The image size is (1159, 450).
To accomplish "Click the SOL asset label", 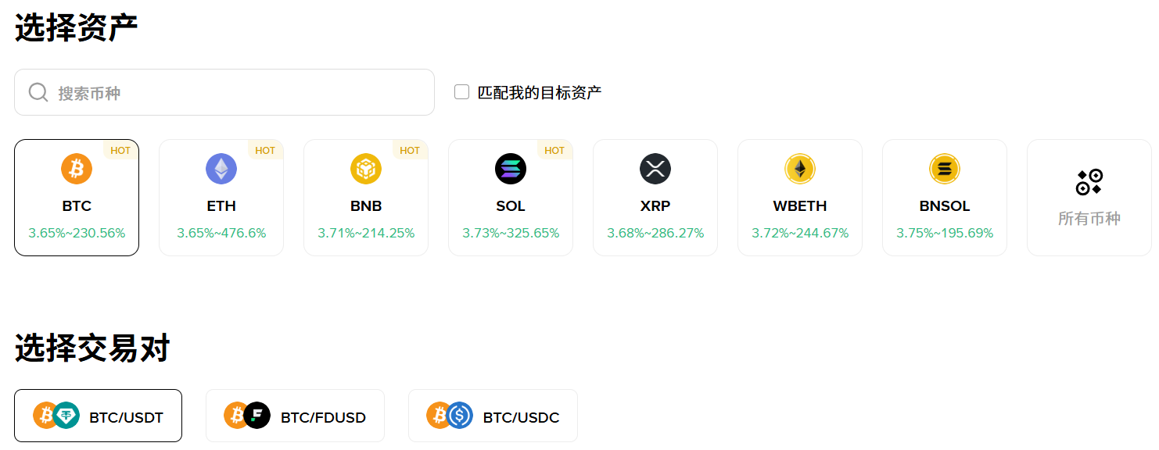I will point(511,206).
